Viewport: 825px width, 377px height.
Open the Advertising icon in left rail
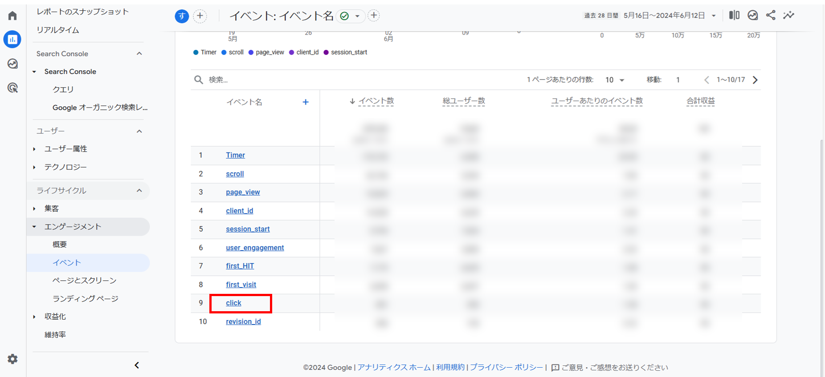click(12, 88)
